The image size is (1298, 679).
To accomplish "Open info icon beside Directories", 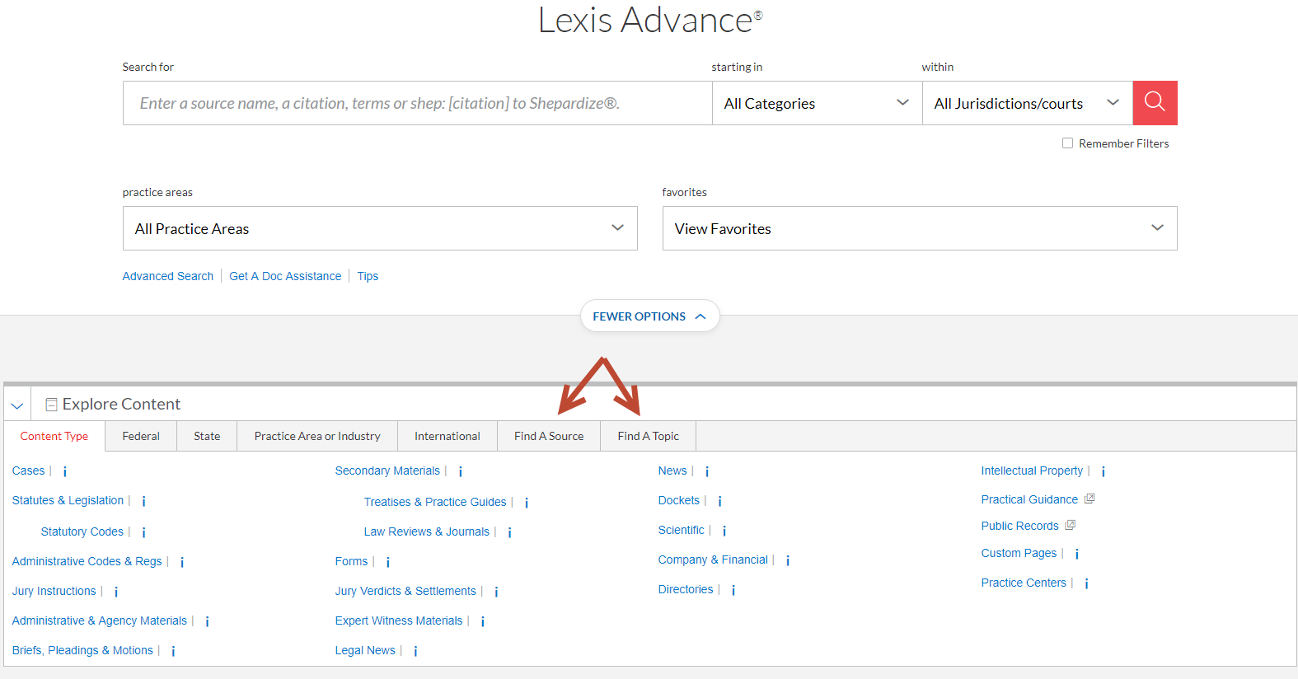I will coord(733,590).
